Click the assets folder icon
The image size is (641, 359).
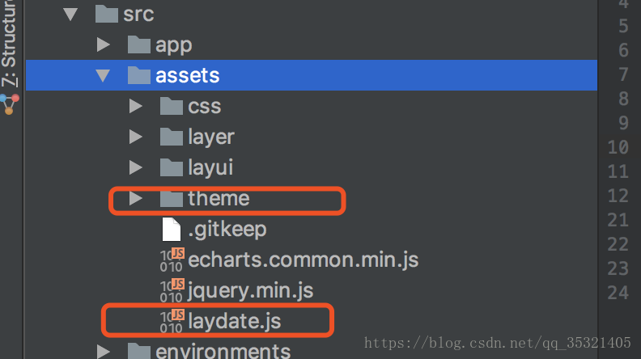pyautogui.click(x=139, y=75)
